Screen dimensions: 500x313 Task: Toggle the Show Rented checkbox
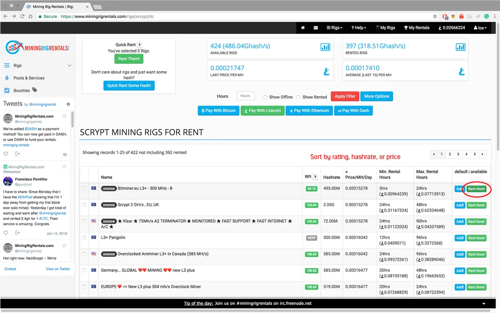298,97
